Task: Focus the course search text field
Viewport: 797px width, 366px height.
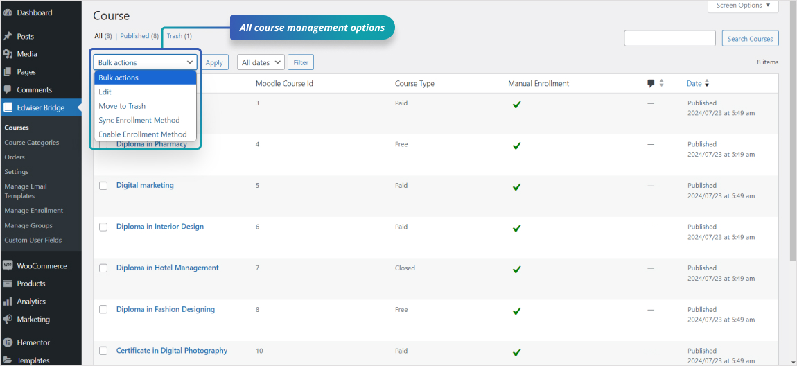Action: (669, 38)
